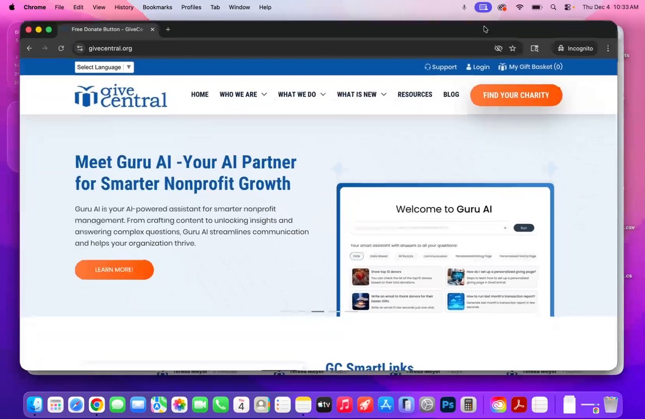Open the History menu

click(124, 7)
